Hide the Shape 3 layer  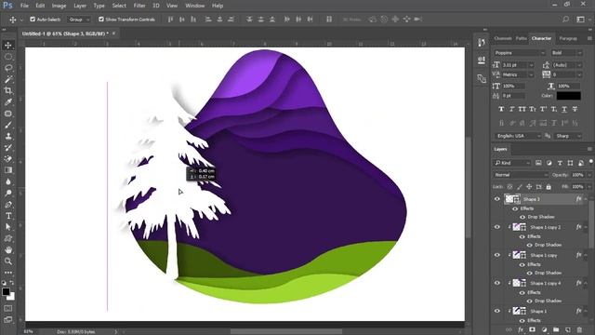(x=497, y=198)
